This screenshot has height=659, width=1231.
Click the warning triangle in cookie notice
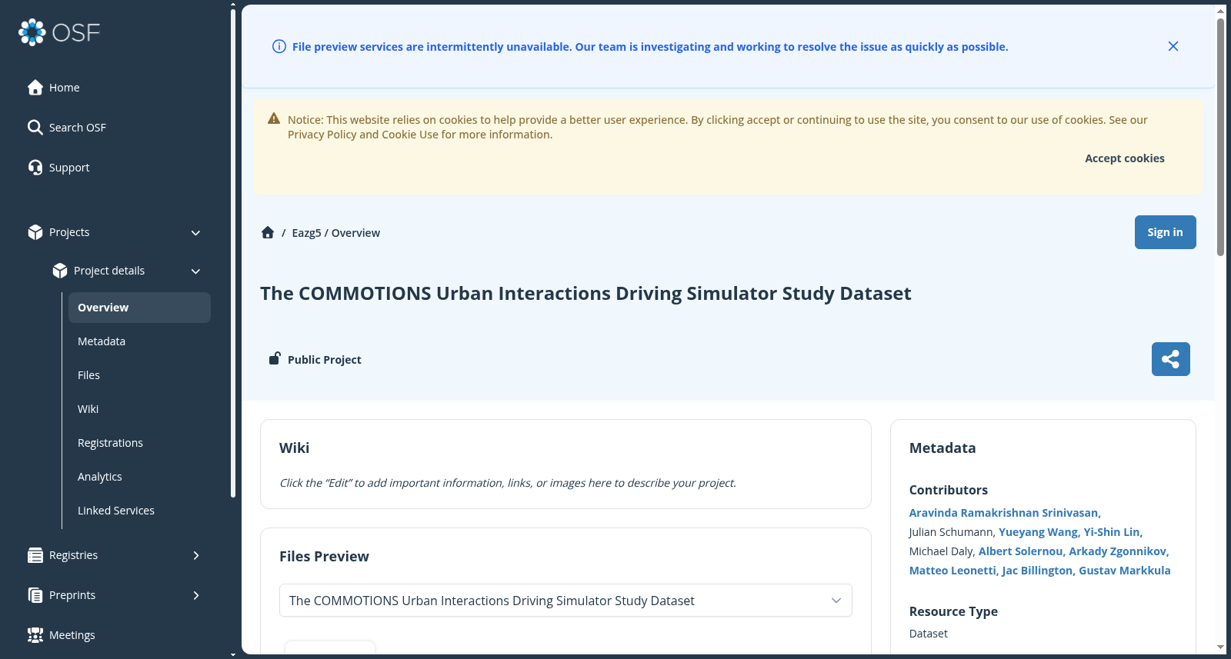pos(274,119)
